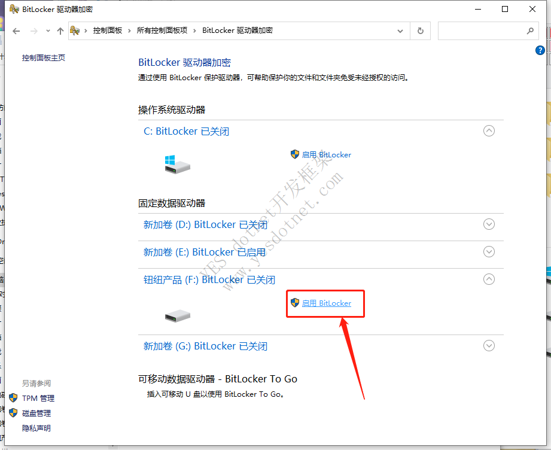
Task: Click the search magnifier icon
Action: [530, 31]
